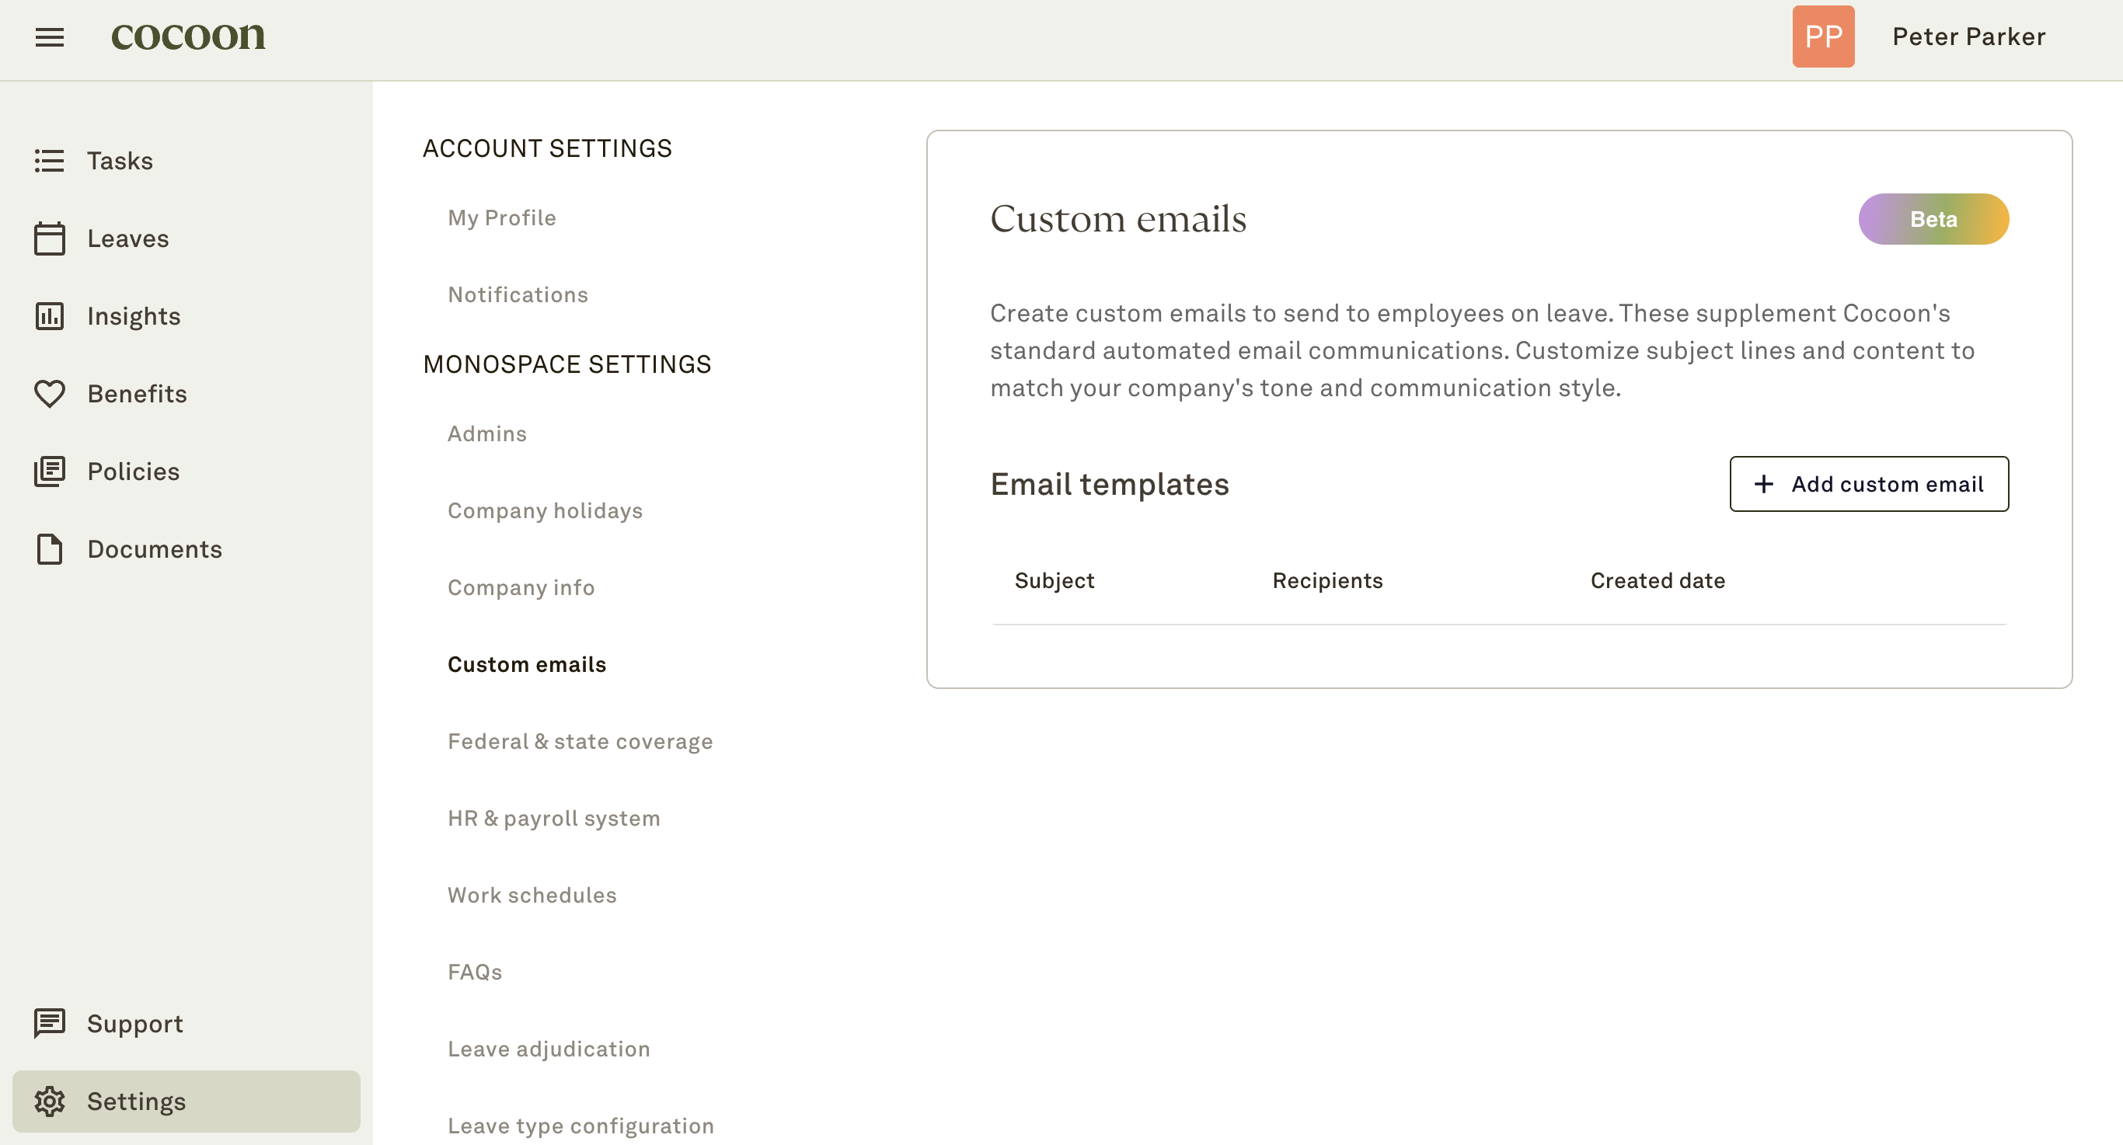The width and height of the screenshot is (2123, 1145).
Task: Go to Tasks in sidebar
Action: 187,161
